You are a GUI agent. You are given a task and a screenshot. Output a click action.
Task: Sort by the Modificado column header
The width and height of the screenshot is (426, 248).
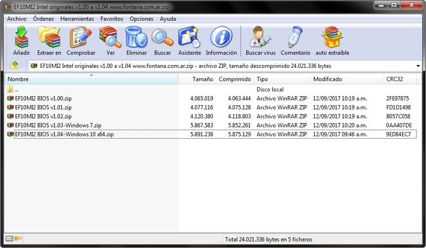(x=347, y=79)
